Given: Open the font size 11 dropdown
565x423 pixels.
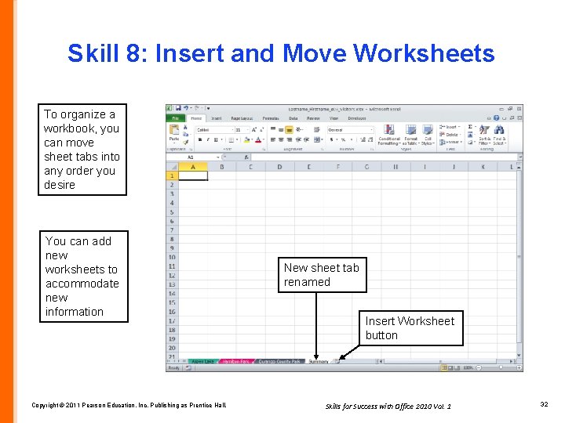Looking at the screenshot, I should point(248,130).
